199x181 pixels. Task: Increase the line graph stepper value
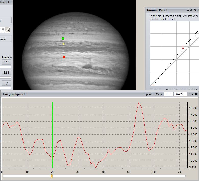(x=172, y=93)
